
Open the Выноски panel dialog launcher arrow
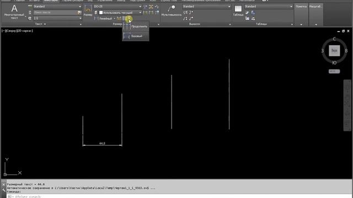click(x=230, y=24)
